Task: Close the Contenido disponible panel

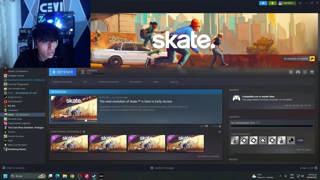Action: [219, 132]
